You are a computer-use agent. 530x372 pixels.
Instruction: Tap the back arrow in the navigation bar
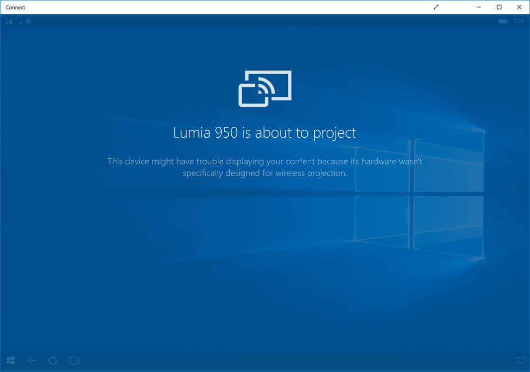(x=31, y=360)
